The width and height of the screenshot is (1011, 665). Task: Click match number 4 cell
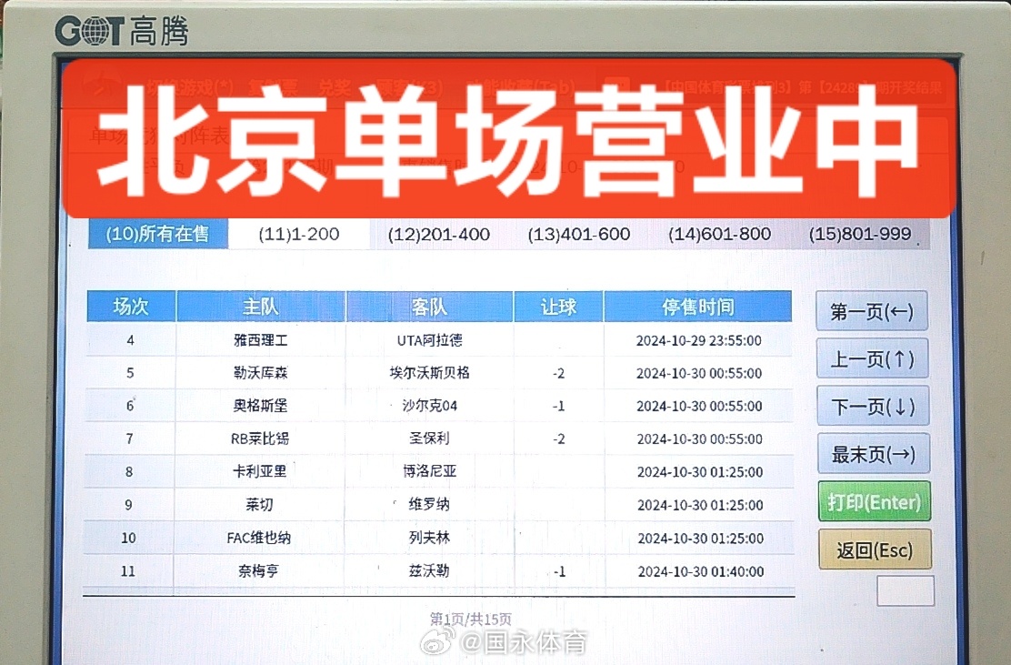click(x=131, y=340)
